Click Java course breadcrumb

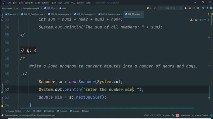[7, 8]
